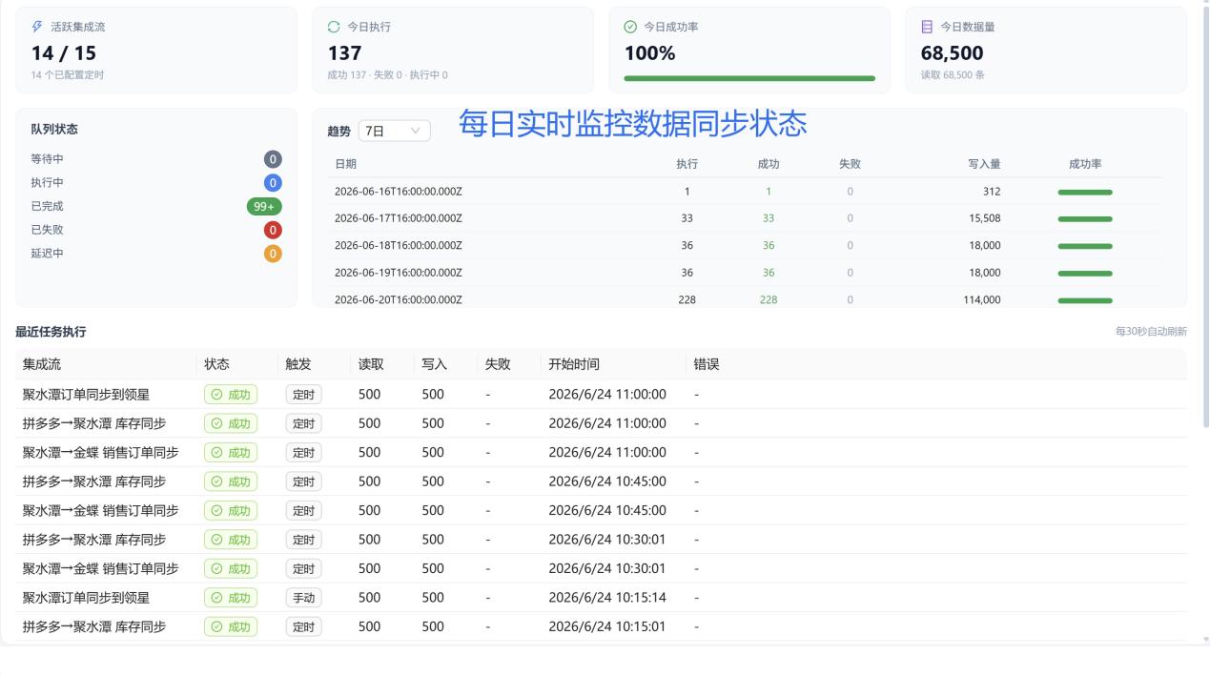The image size is (1210, 676).
Task: Click date cell 2026-06-17T16:00:00.000Z
Action: pyautogui.click(x=399, y=218)
